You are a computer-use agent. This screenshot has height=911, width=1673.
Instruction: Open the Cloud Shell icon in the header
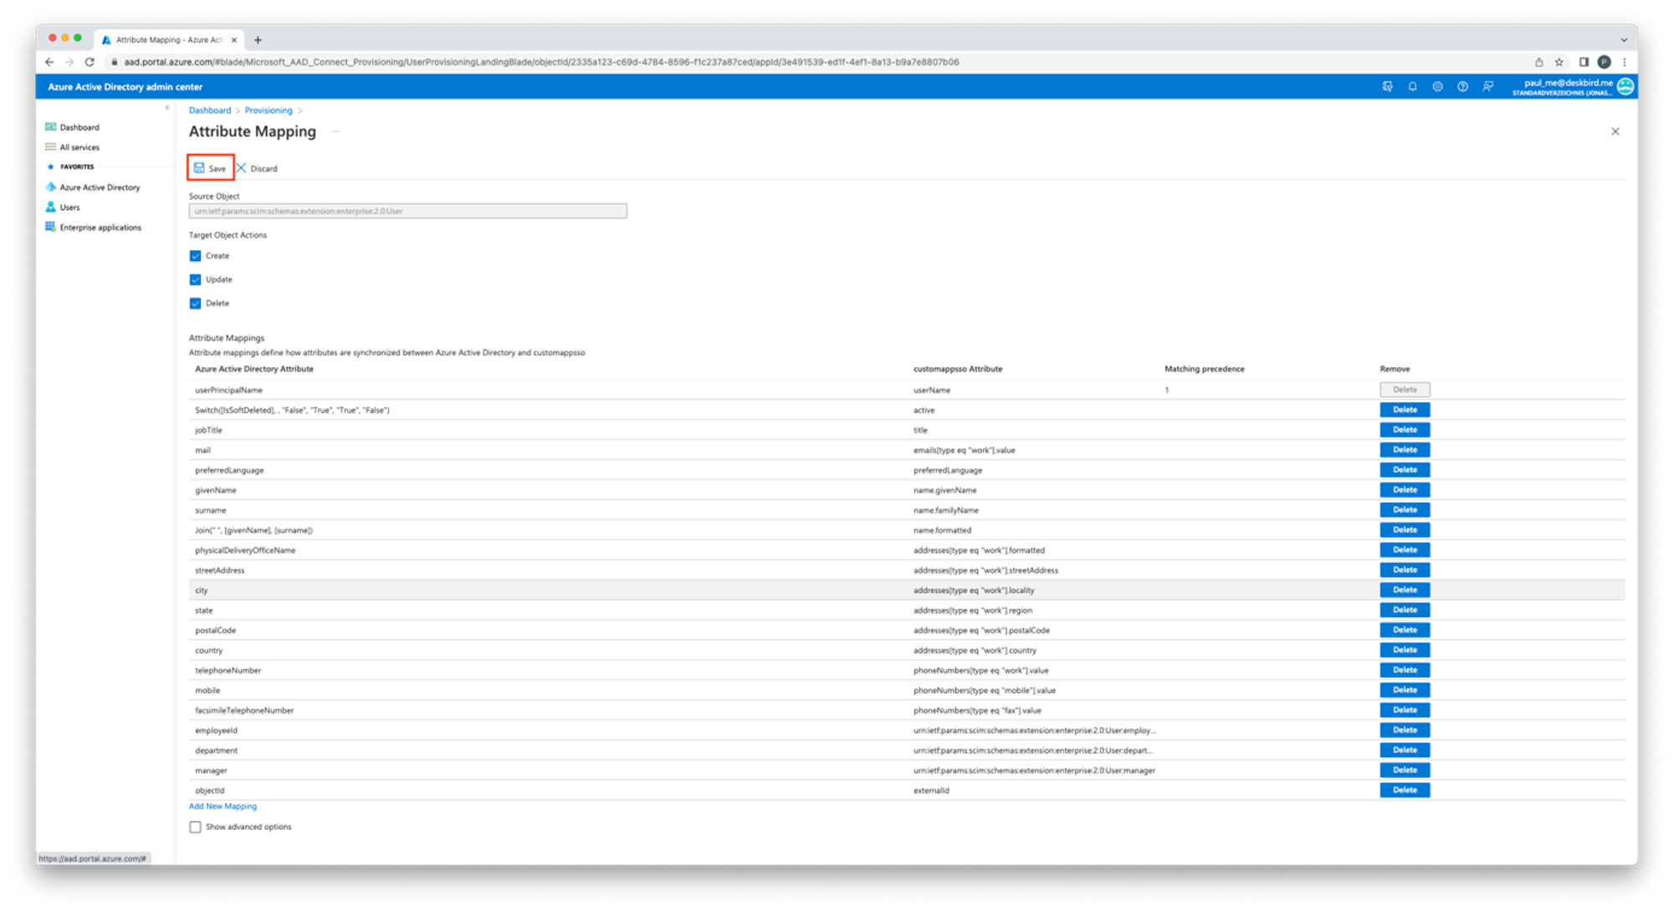[1387, 86]
